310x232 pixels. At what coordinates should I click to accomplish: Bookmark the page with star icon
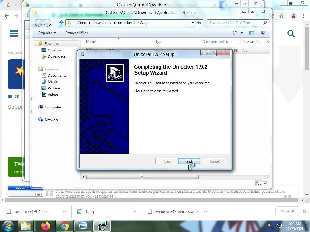(282, 16)
